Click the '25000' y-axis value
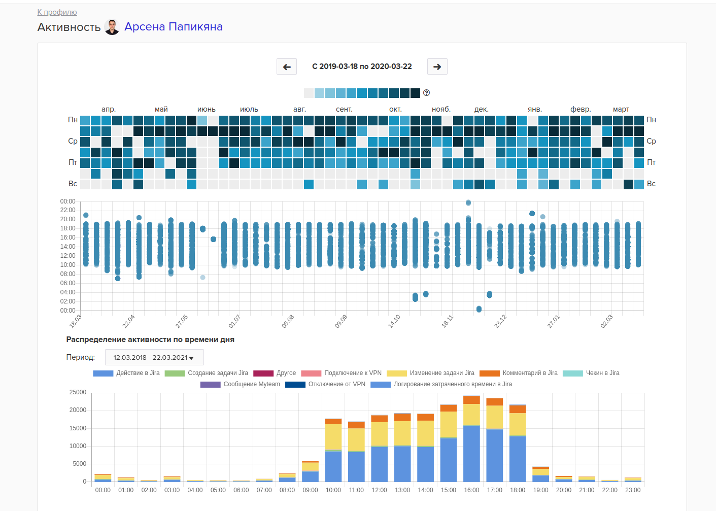This screenshot has height=511, width=716. [78, 392]
